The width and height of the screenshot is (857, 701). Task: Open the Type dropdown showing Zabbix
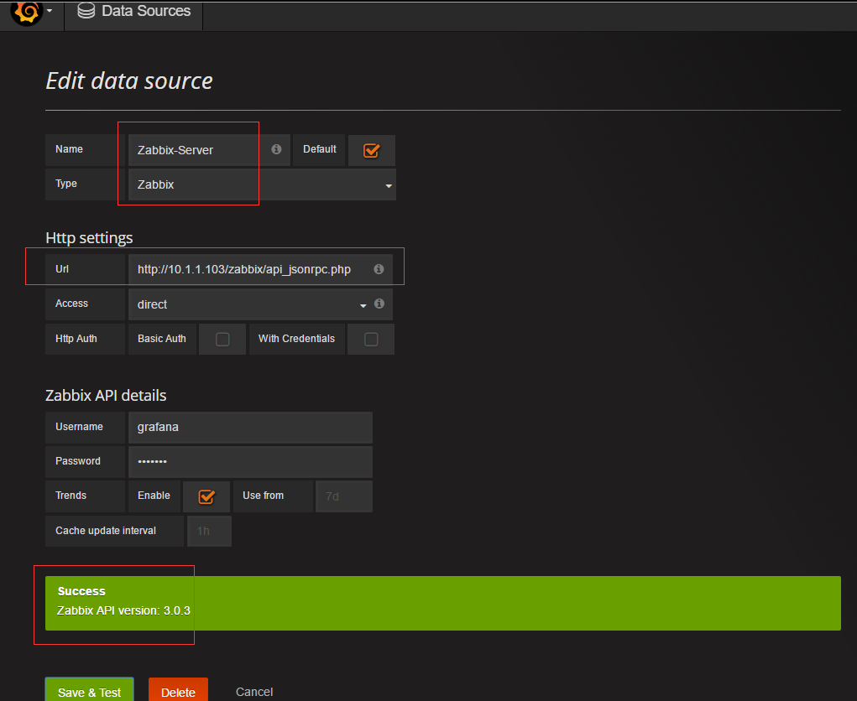(x=262, y=184)
